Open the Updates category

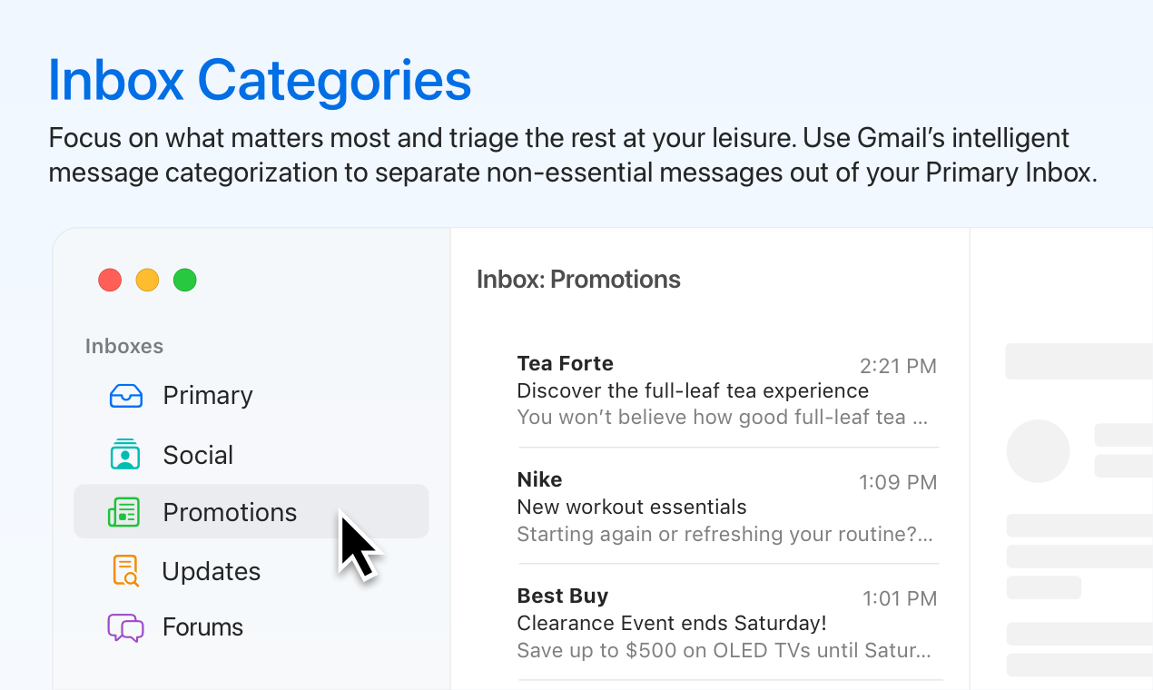(x=212, y=571)
